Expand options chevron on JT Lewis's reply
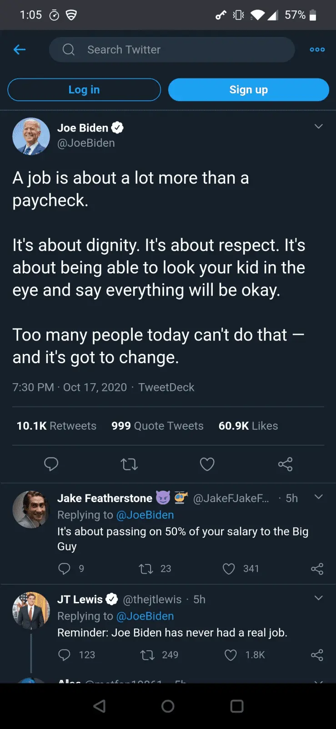The height and width of the screenshot is (729, 336). pos(318,598)
